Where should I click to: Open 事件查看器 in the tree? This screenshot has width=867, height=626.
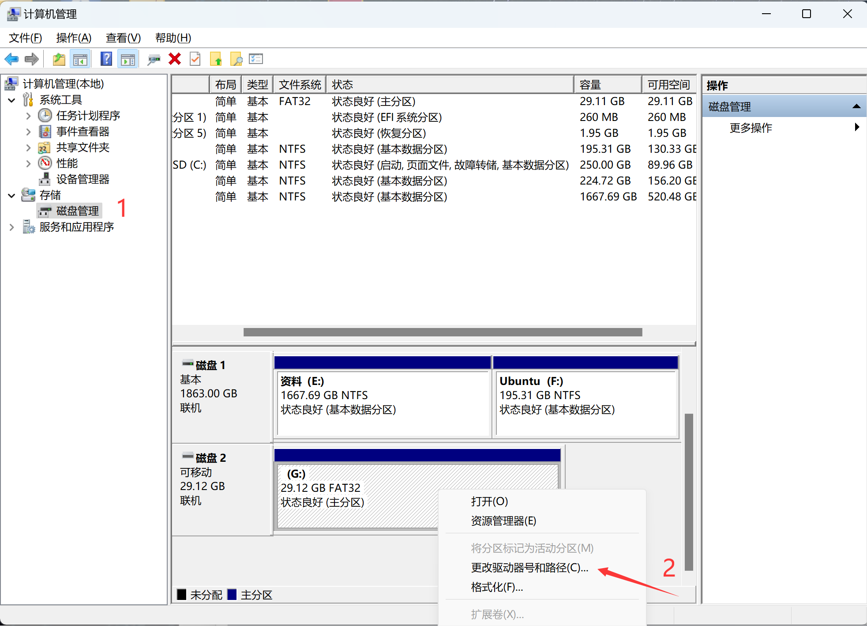point(83,132)
